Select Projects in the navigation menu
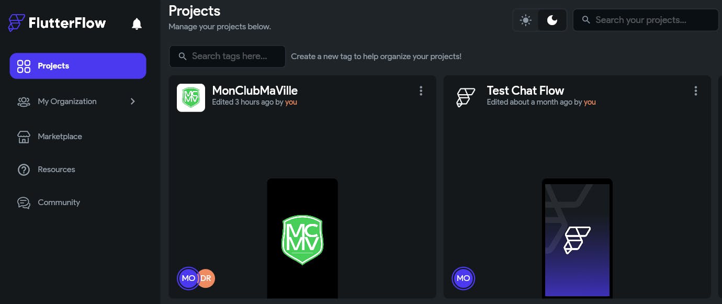 click(53, 66)
